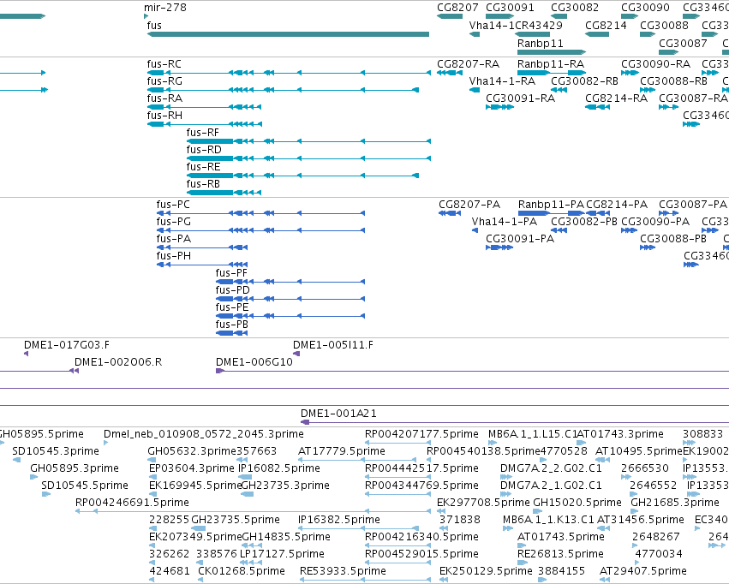729x584 pixels.
Task: Open the CG30087-RA transcript
Action: (x=668, y=107)
